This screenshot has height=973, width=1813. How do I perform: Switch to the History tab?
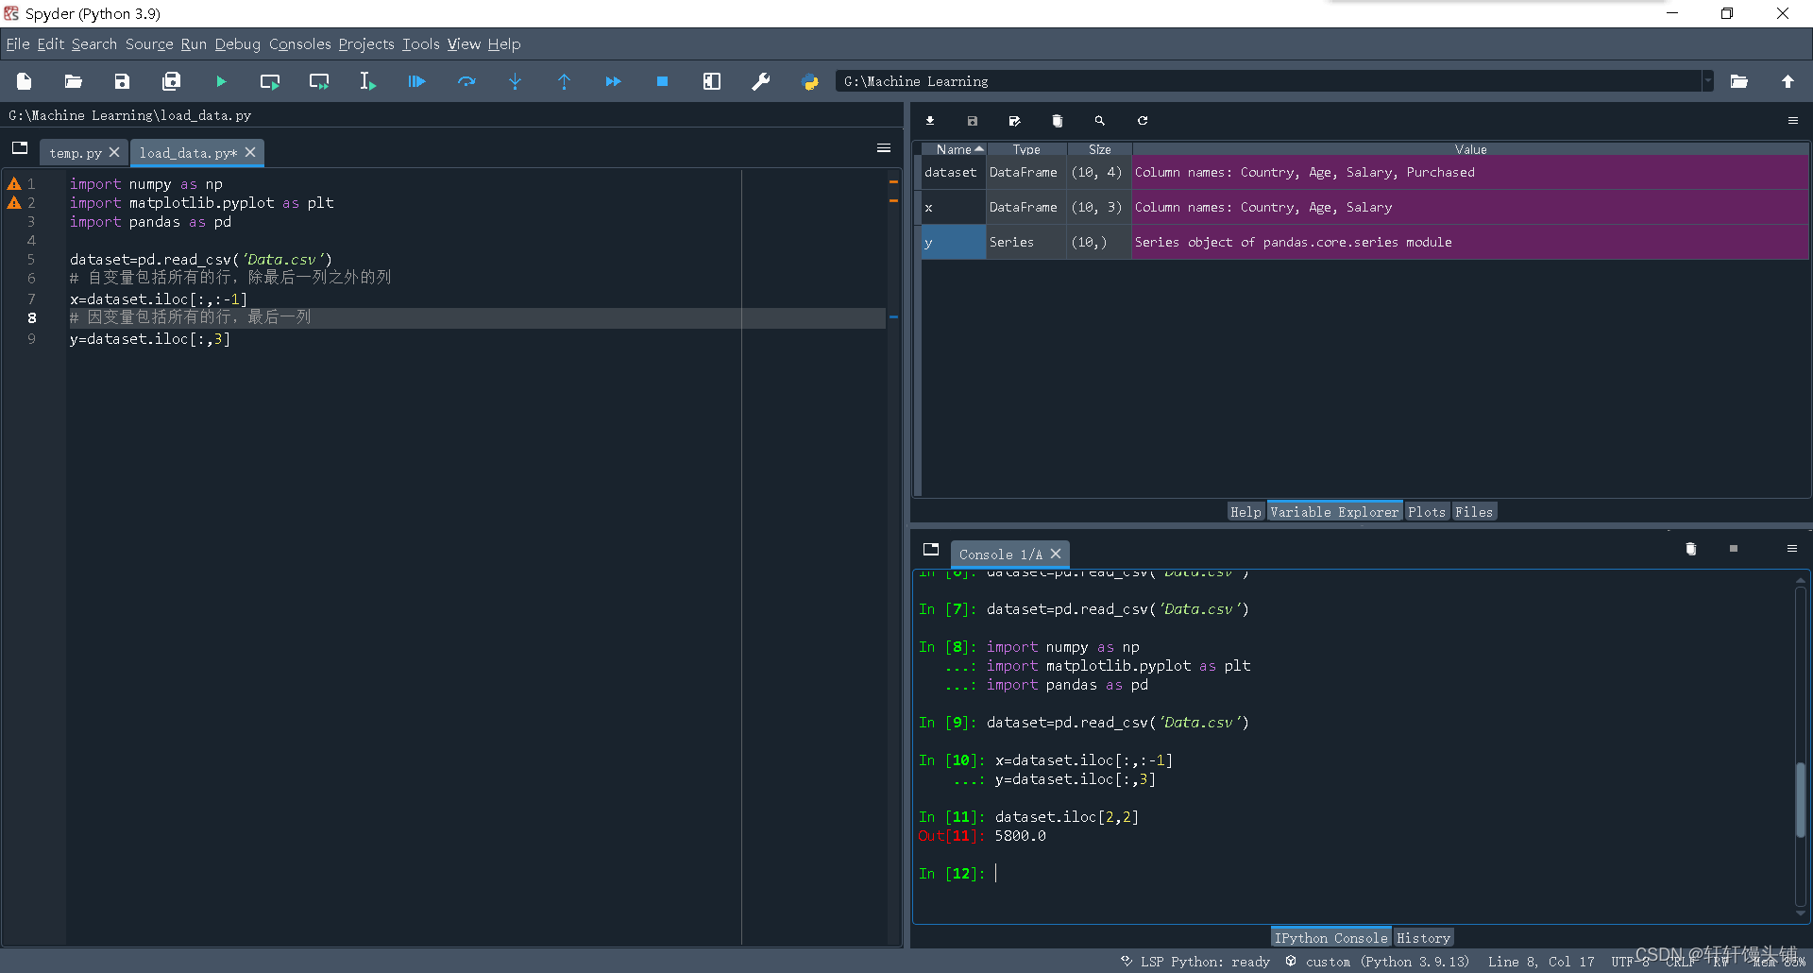tap(1423, 938)
